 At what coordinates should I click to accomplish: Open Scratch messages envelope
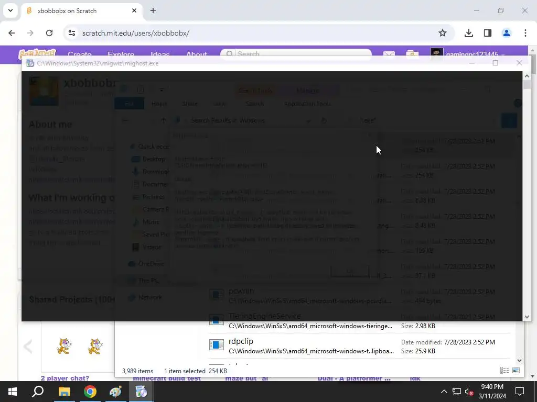pos(389,54)
